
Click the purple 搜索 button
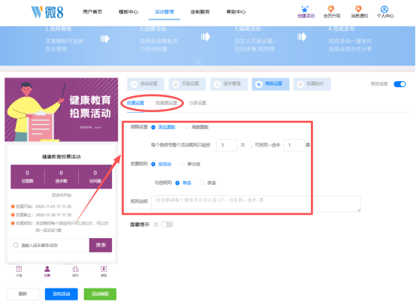tap(101, 245)
